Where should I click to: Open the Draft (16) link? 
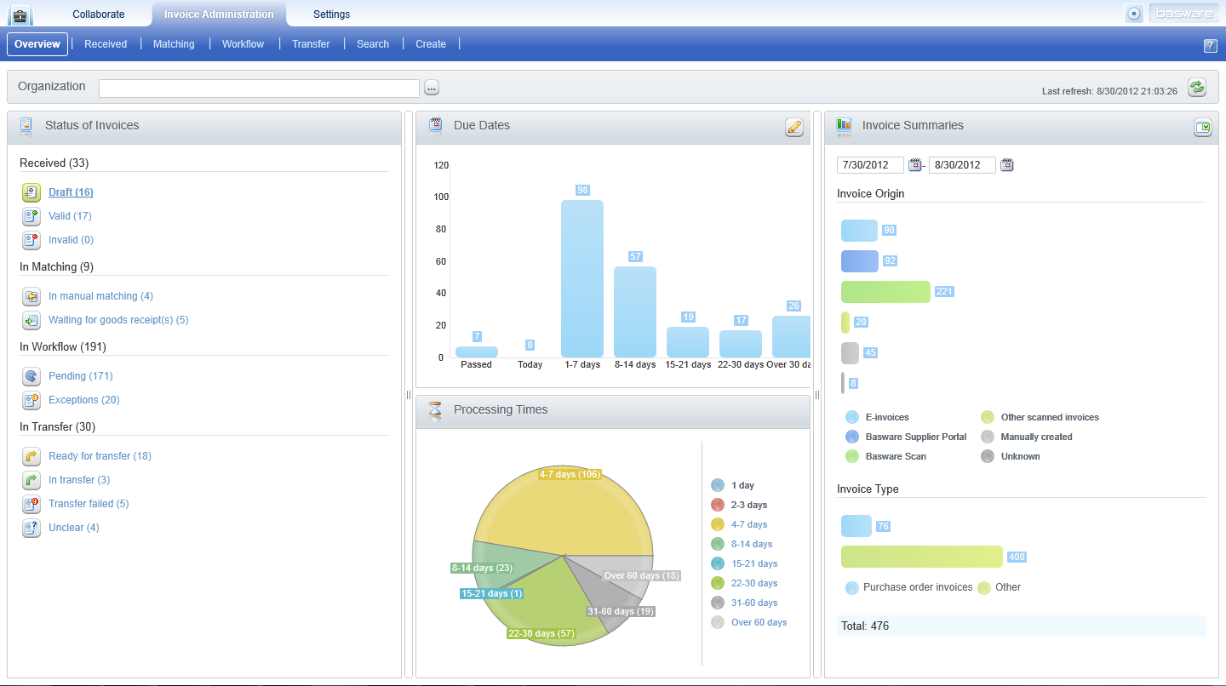[x=71, y=192]
